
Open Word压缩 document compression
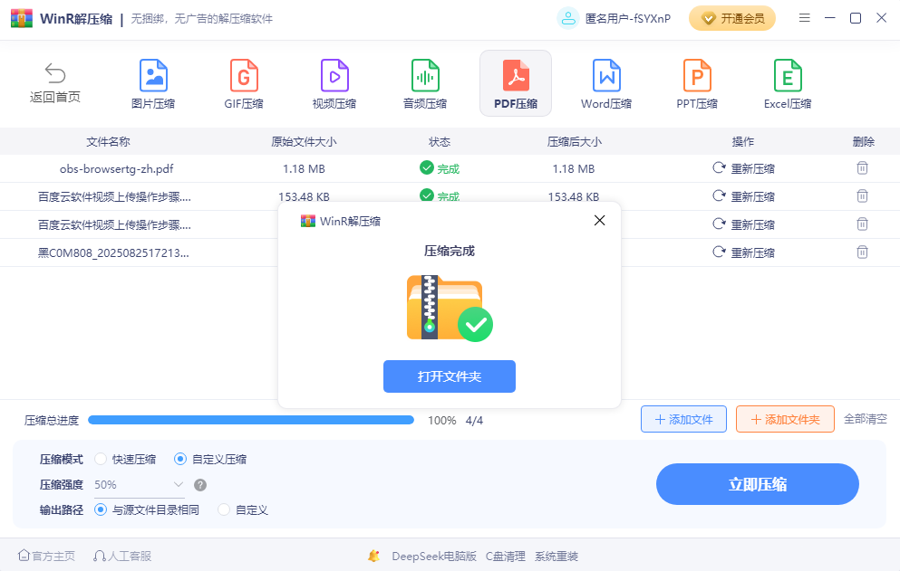tap(605, 83)
